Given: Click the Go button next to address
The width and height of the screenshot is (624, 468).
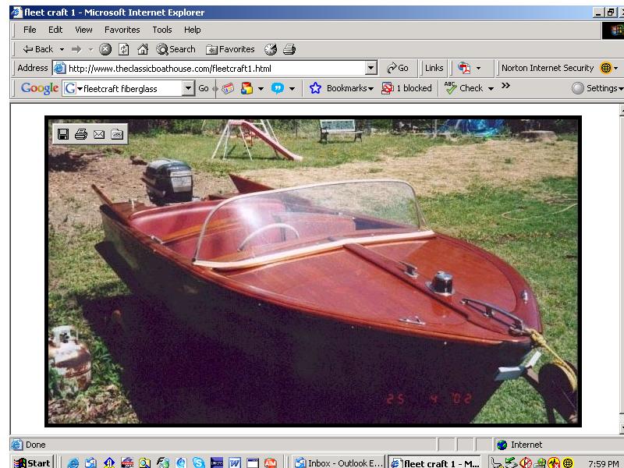Looking at the screenshot, I should point(398,69).
